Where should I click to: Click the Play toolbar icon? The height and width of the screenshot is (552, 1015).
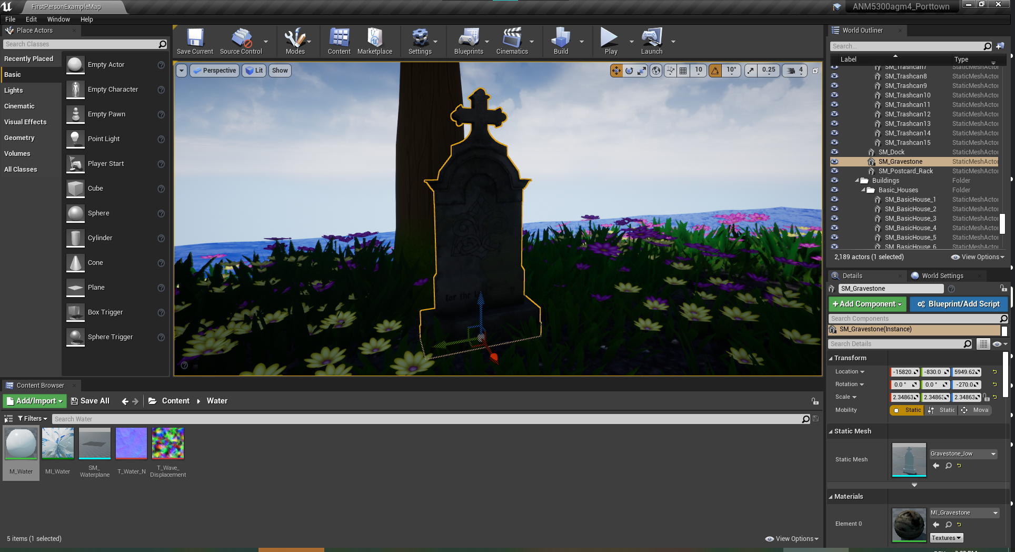point(611,41)
